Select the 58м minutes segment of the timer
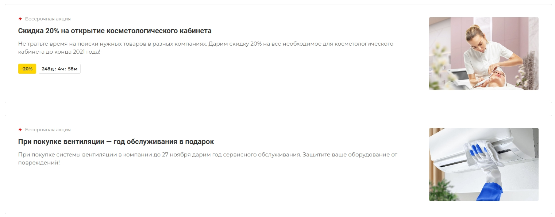Viewport: 555px width, 217px height. click(73, 69)
